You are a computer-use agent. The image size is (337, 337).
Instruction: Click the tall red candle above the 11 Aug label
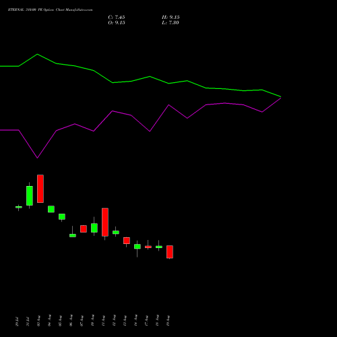[105, 222]
